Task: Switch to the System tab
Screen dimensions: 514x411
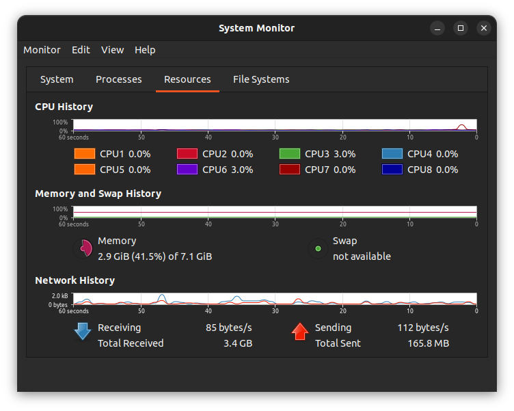Action: (57, 79)
